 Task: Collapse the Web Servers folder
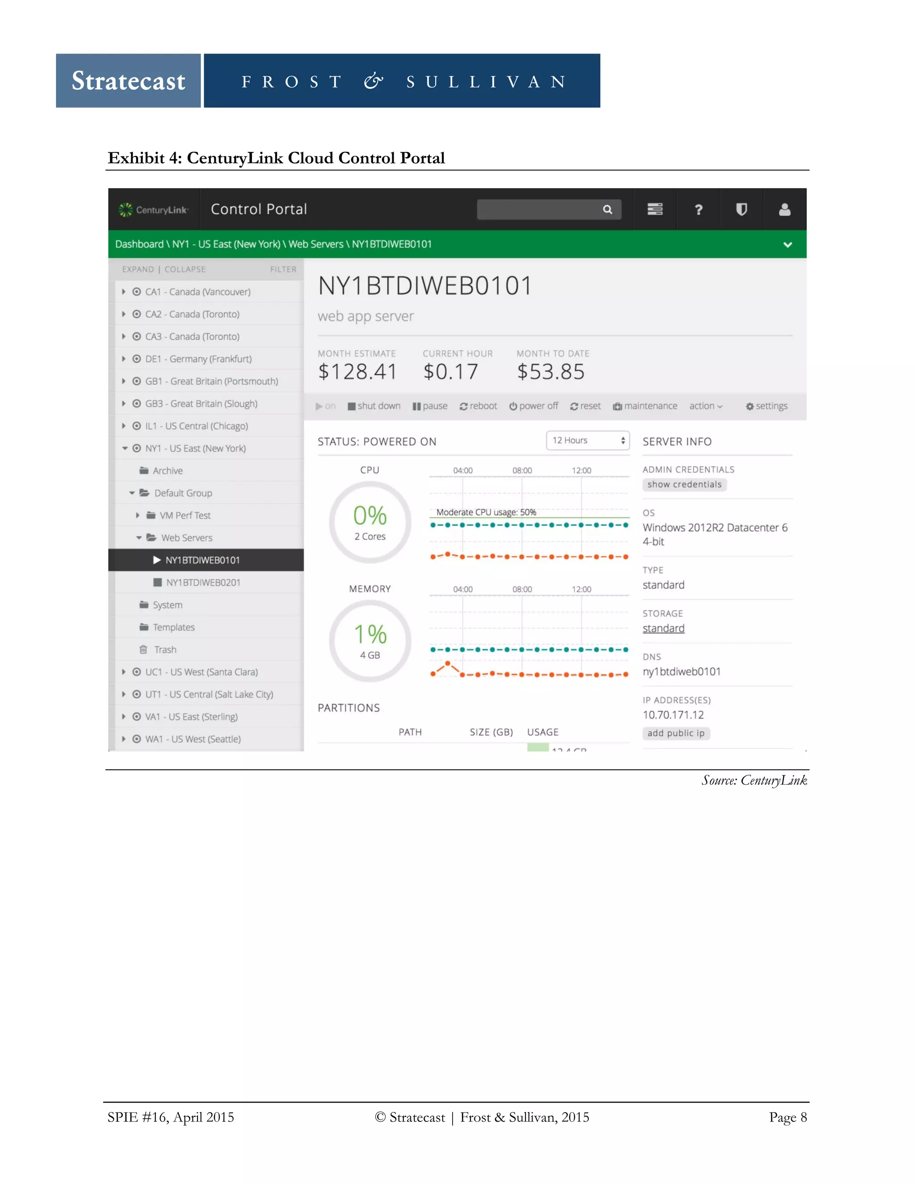click(139, 538)
